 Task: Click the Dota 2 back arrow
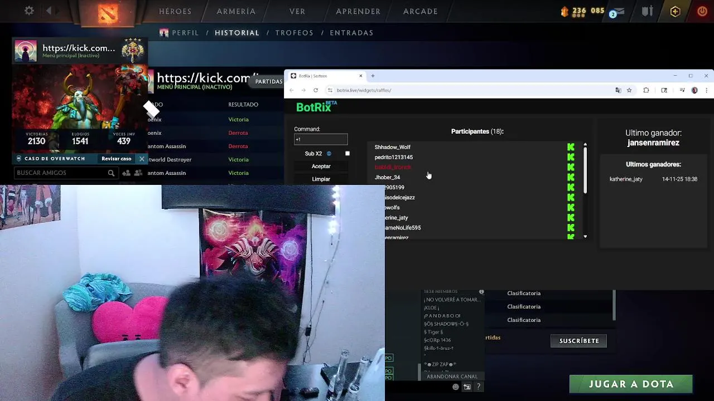pos(49,11)
